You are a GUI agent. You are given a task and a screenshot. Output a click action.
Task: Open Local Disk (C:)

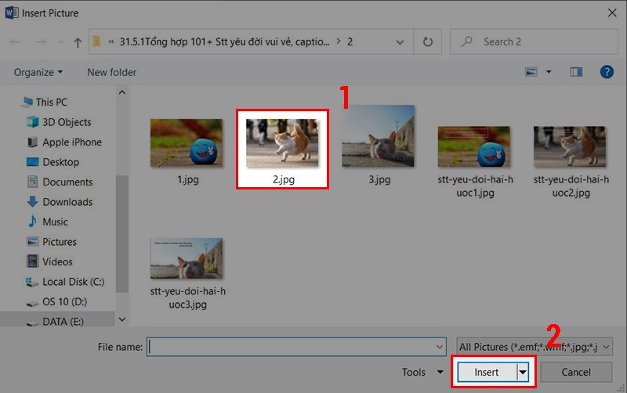[x=74, y=282]
